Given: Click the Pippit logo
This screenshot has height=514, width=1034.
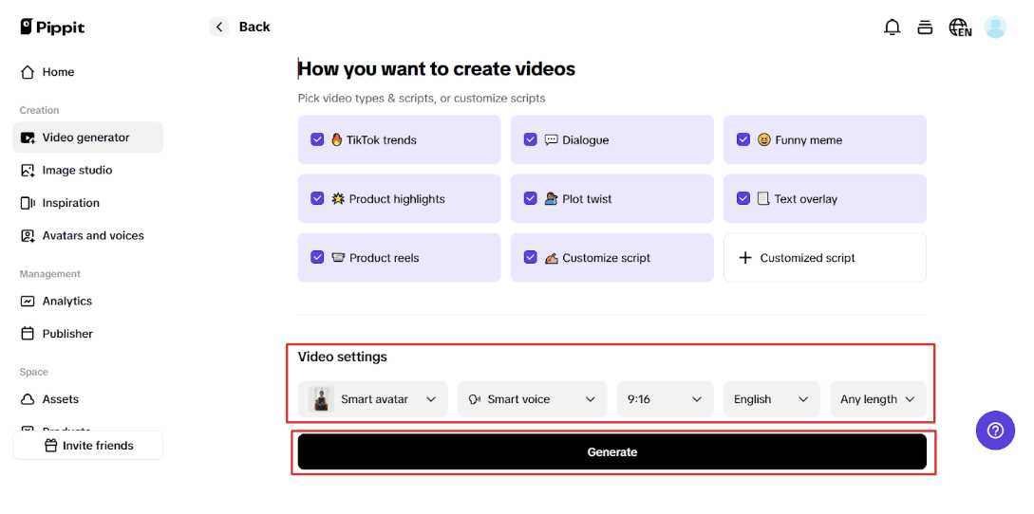Looking at the screenshot, I should click(52, 28).
